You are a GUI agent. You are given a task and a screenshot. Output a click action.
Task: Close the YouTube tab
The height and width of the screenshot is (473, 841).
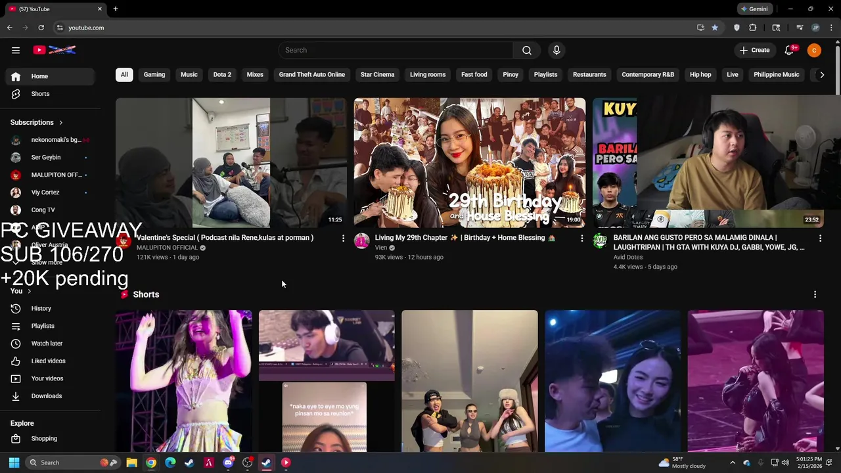click(x=100, y=9)
